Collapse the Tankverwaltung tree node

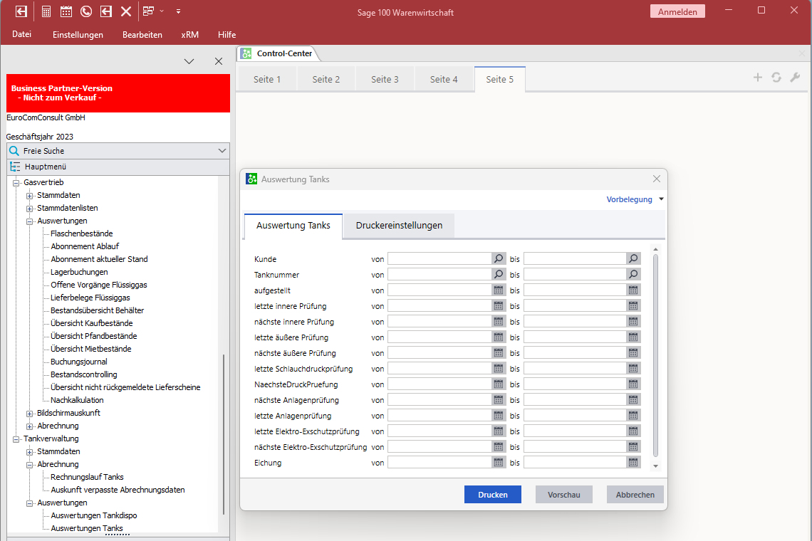coord(16,439)
